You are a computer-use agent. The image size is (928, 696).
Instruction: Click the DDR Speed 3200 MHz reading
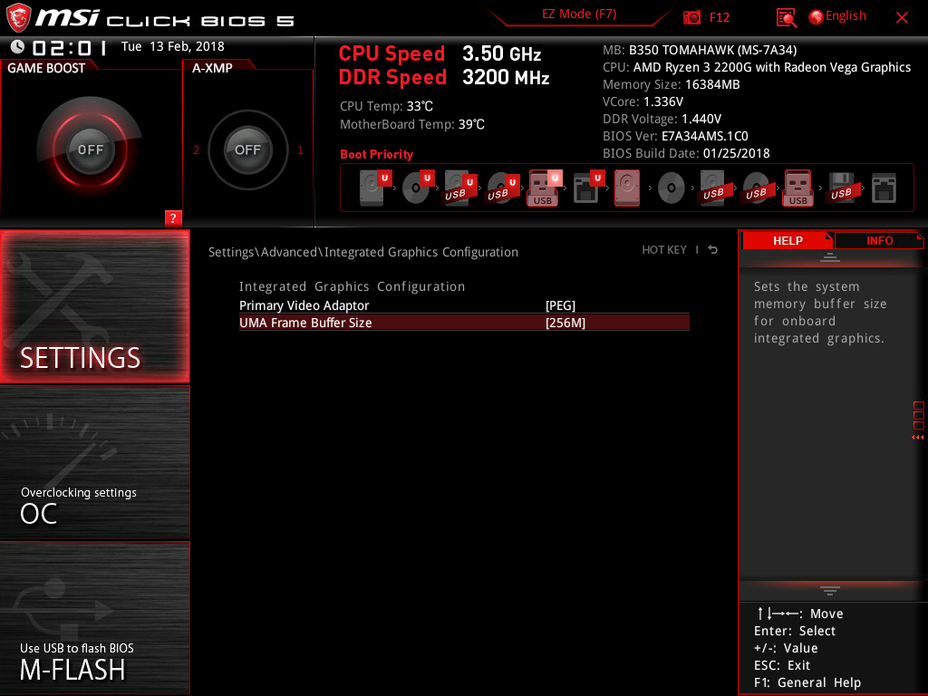pos(444,78)
